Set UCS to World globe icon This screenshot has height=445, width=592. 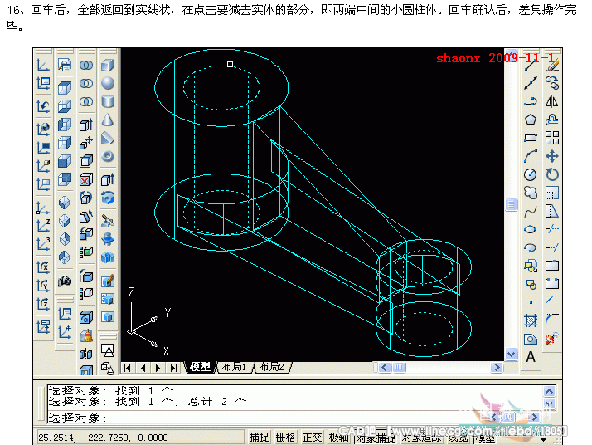(x=43, y=130)
